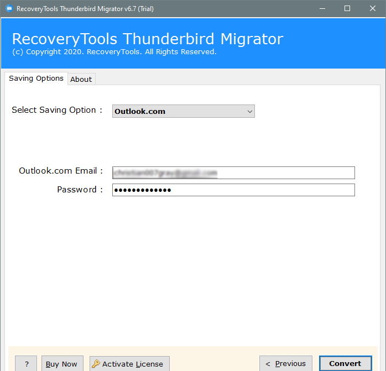Maximize the Thunderbird Migrator window
This screenshot has width=386, height=371.
click(347, 9)
